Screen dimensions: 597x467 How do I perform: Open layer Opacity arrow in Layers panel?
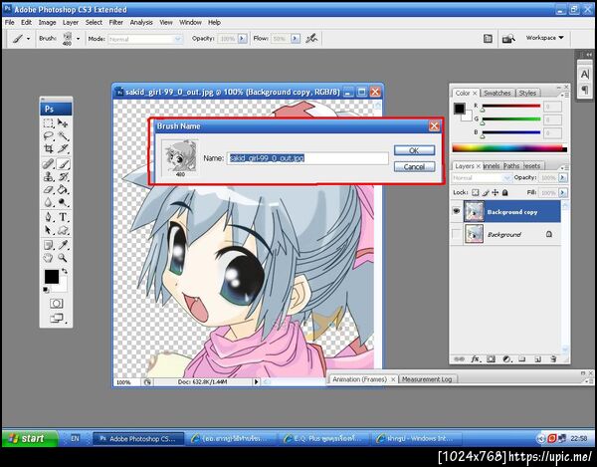point(562,178)
